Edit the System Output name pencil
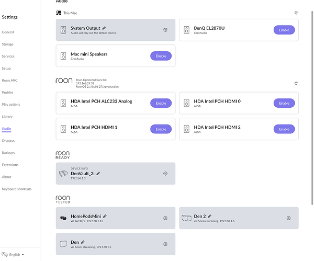The height and width of the screenshot is (261, 314). (x=104, y=27)
